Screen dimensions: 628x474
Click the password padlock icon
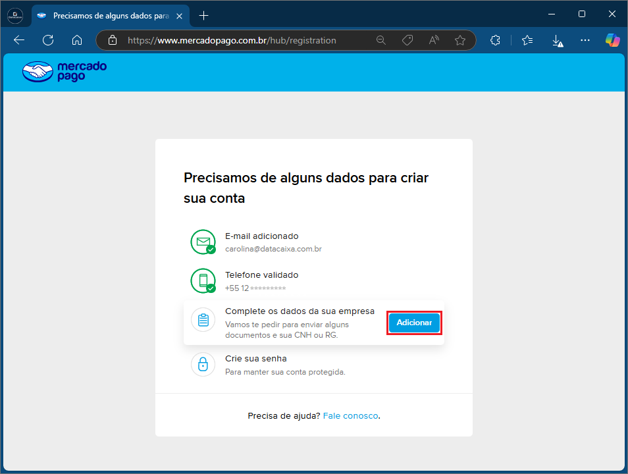click(203, 364)
